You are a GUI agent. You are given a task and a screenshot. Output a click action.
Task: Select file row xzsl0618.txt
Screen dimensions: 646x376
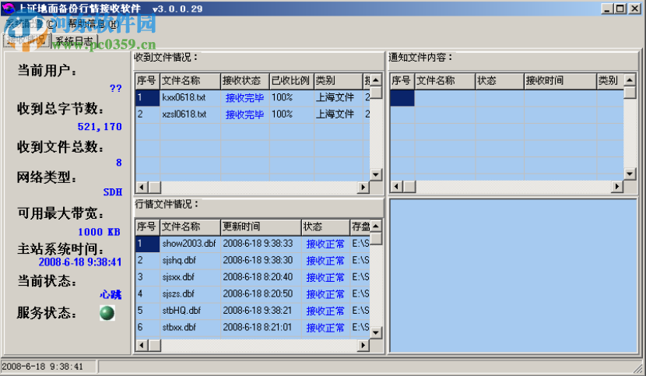tap(252, 114)
